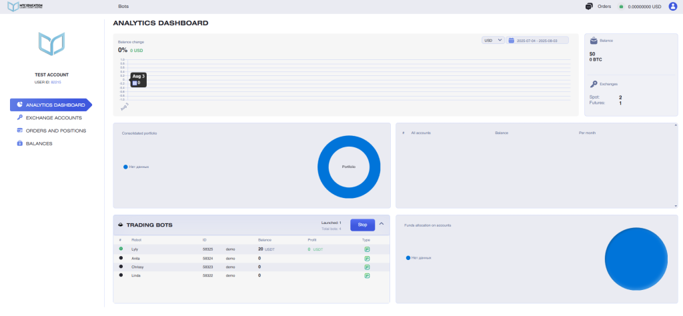
Task: Click the MTC Education logo in top bar
Action: (x=24, y=7)
